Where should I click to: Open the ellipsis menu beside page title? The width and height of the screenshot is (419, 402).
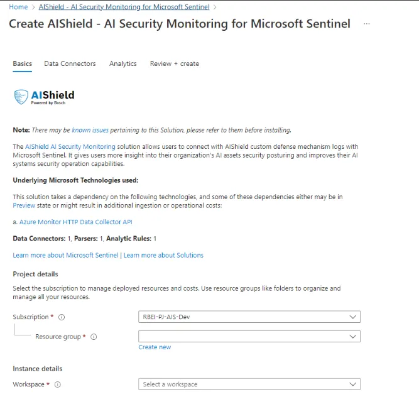[367, 24]
